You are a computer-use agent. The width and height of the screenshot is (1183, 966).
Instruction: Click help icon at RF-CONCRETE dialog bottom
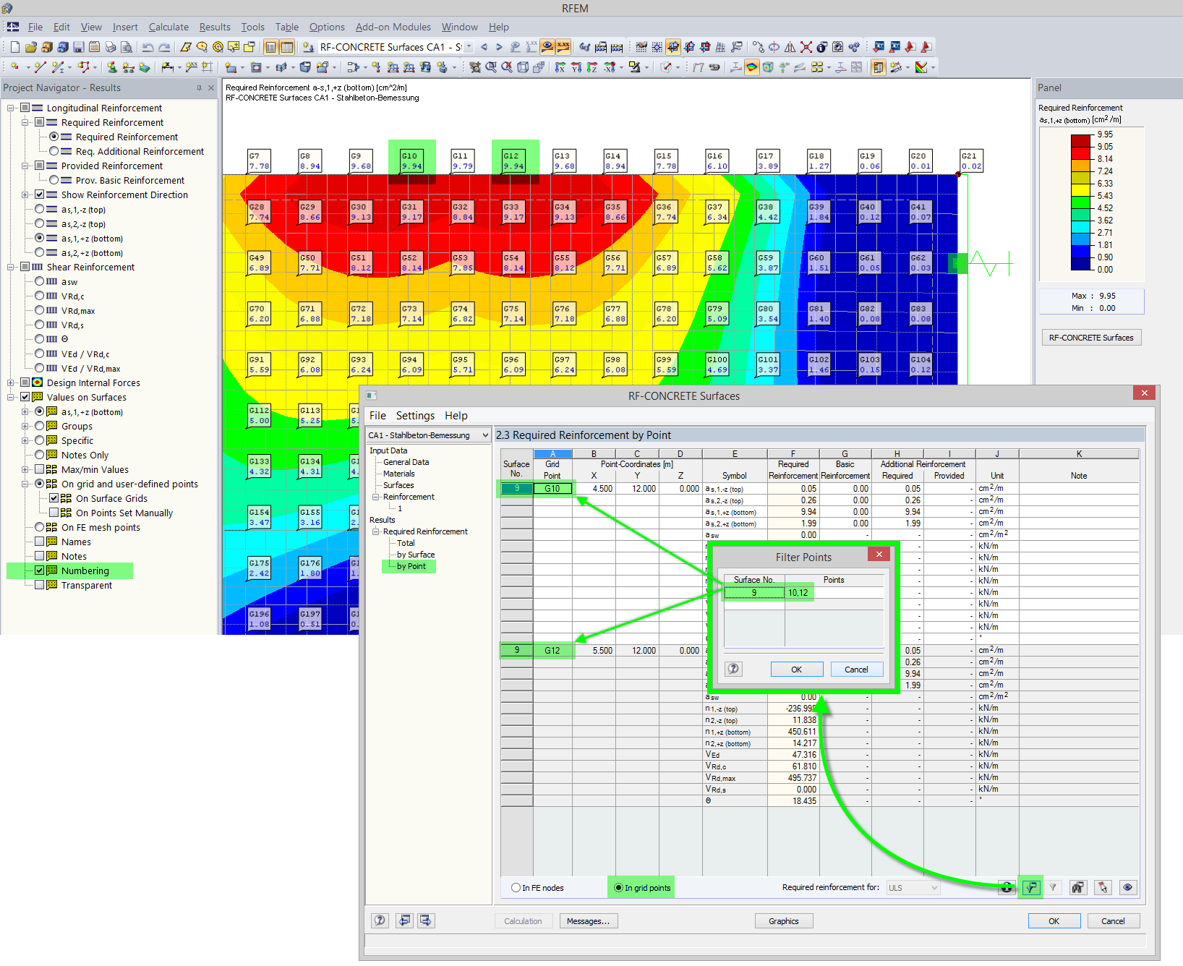[380, 920]
